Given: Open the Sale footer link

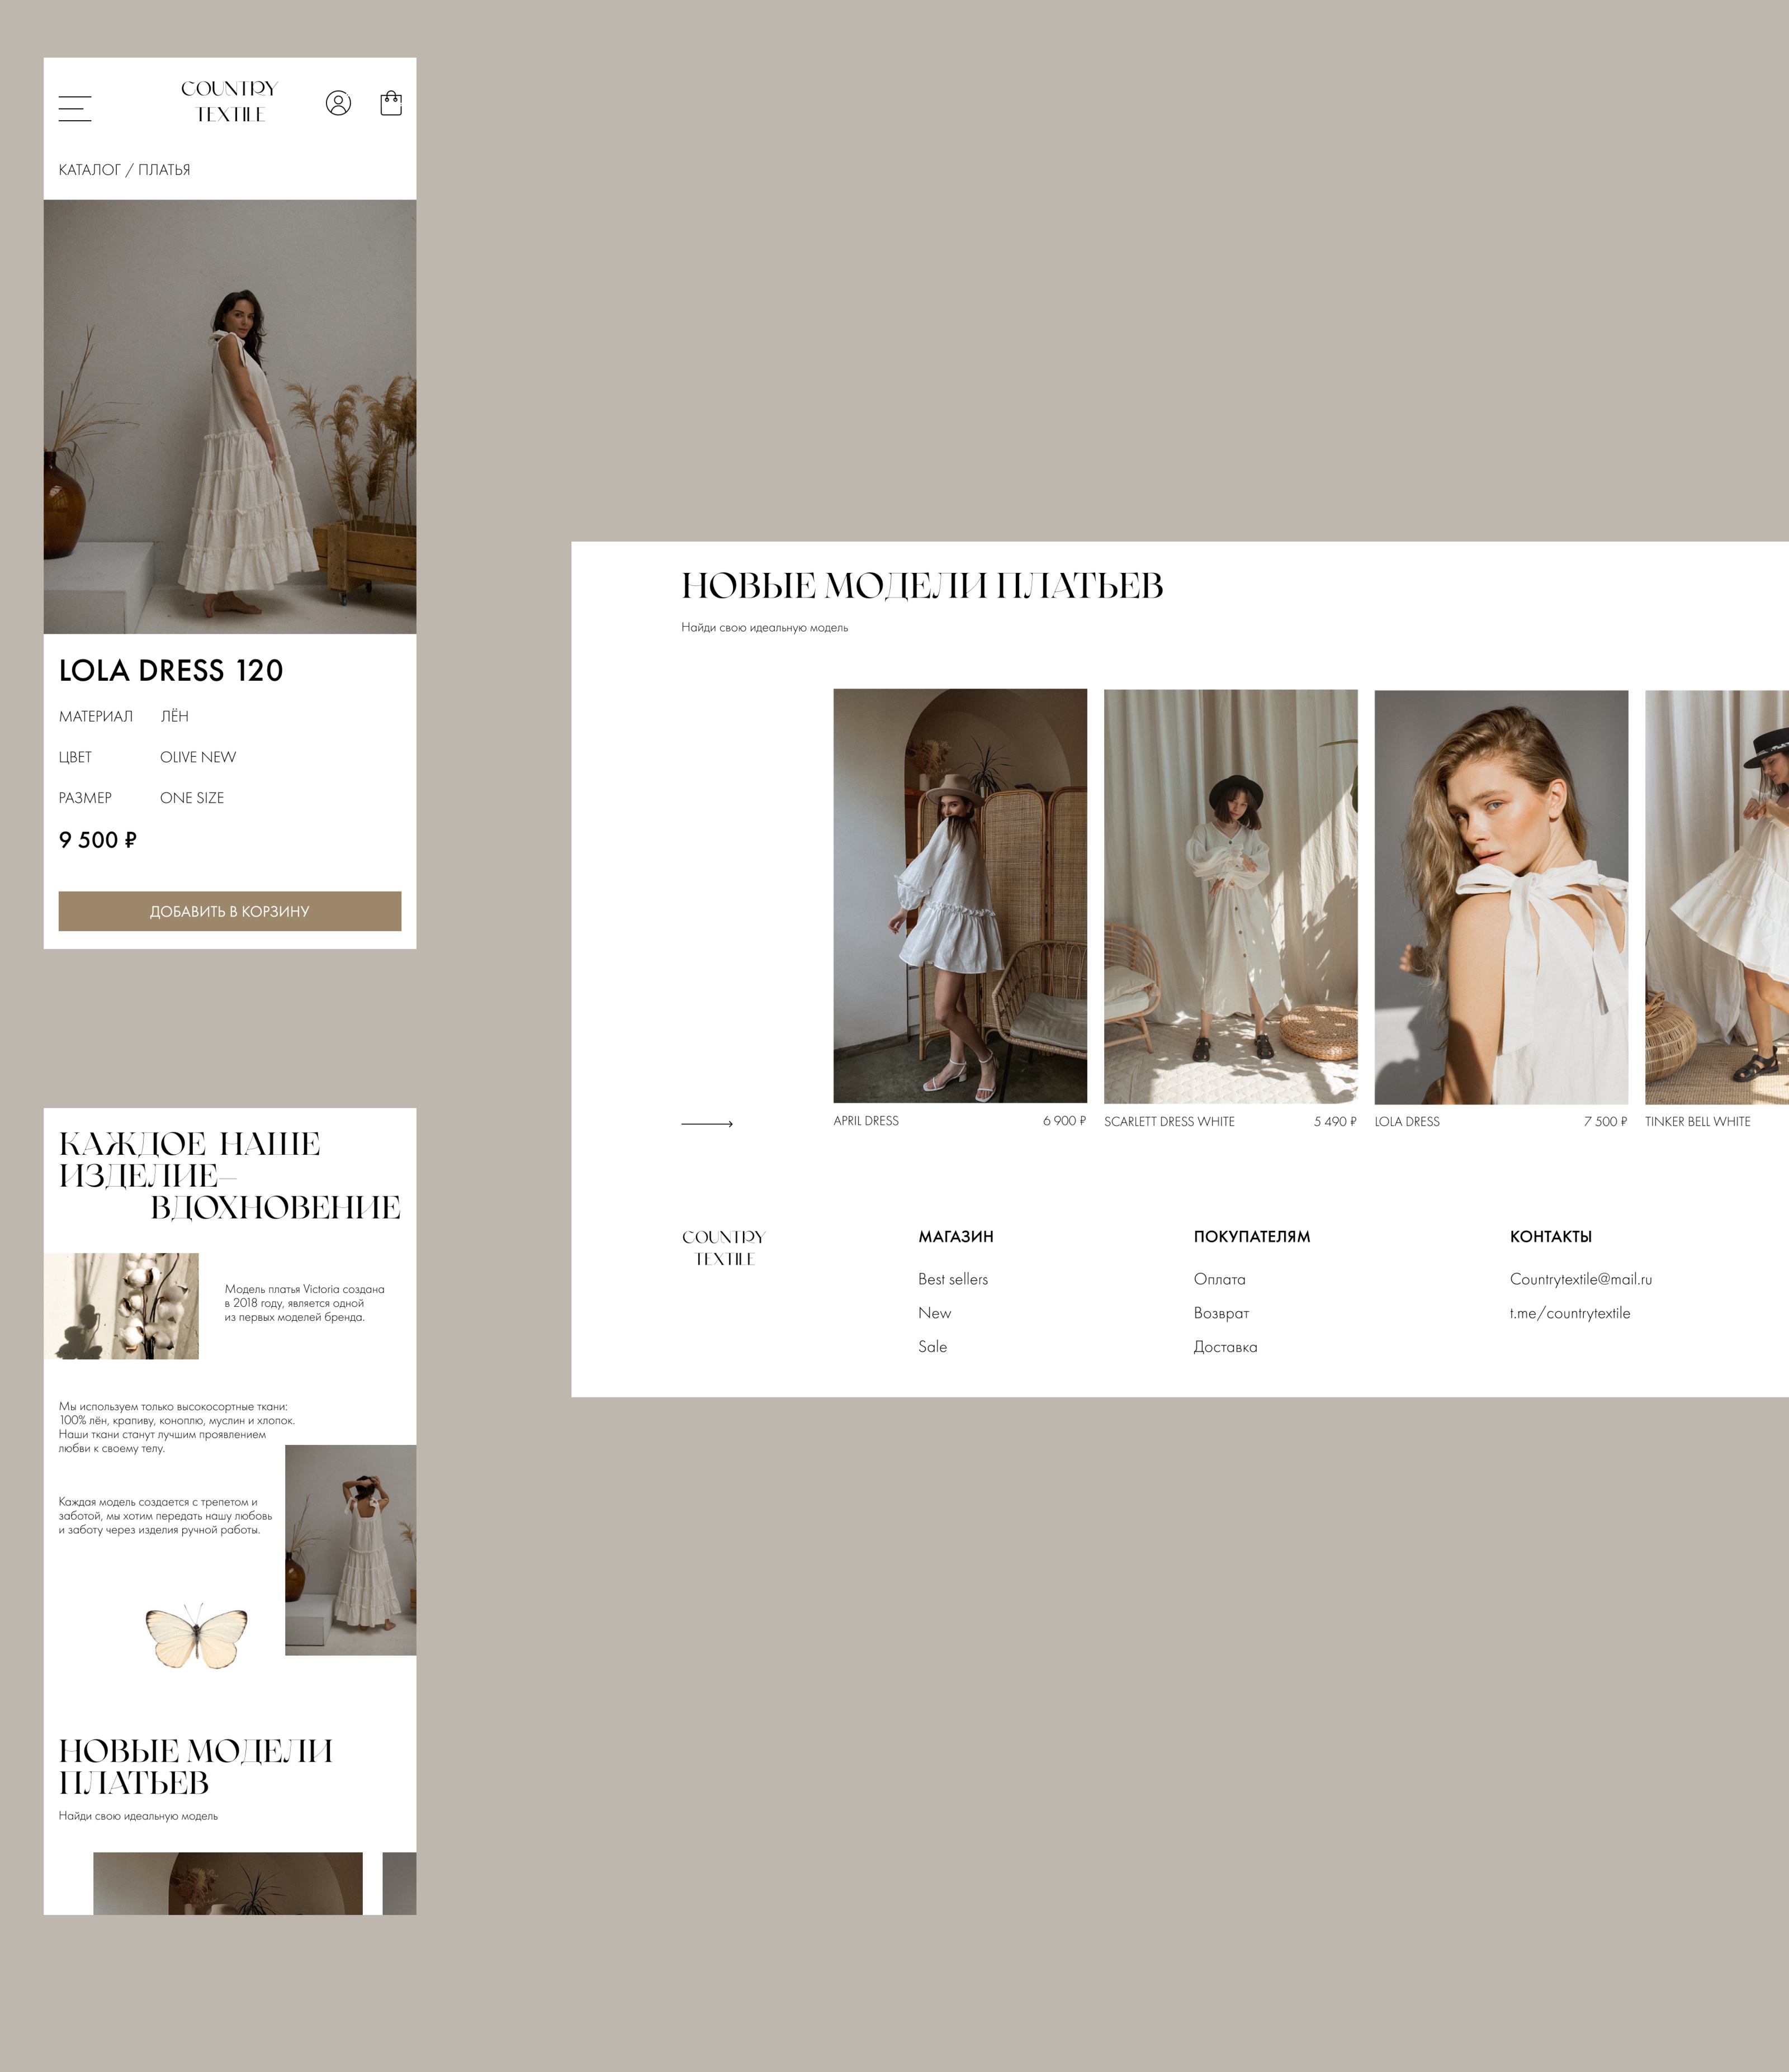Looking at the screenshot, I should coord(932,1347).
